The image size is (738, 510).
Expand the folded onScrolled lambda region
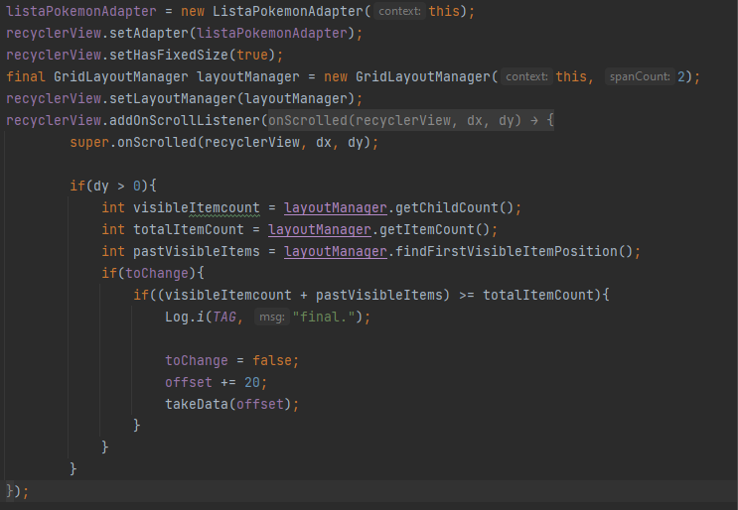411,120
